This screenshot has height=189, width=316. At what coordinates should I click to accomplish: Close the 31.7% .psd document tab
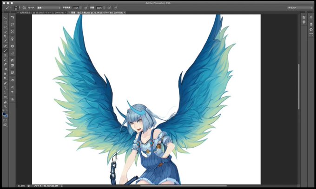coord(69,13)
